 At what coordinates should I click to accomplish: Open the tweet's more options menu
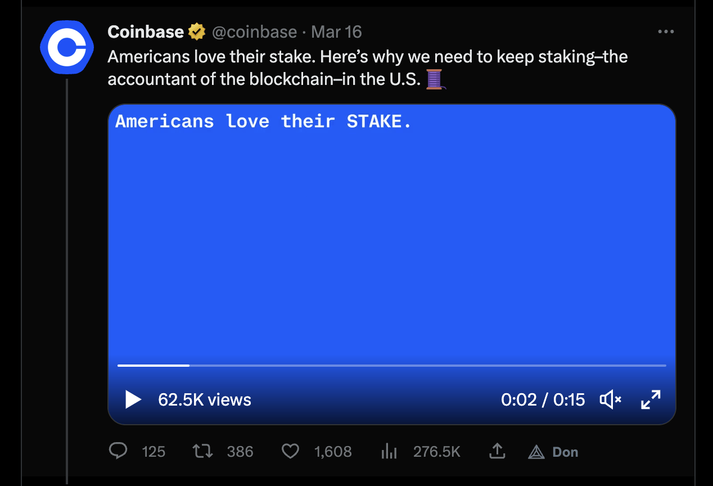click(x=665, y=32)
